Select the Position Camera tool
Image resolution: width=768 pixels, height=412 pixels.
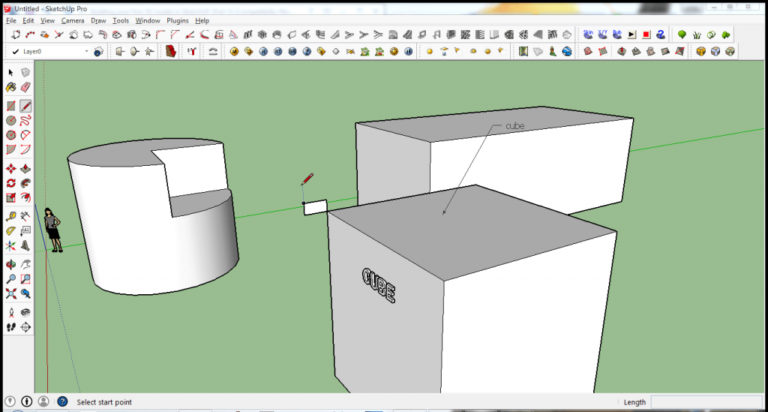[10, 312]
